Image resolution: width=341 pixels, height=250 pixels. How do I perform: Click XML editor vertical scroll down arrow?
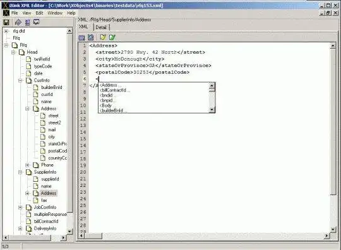333,229
